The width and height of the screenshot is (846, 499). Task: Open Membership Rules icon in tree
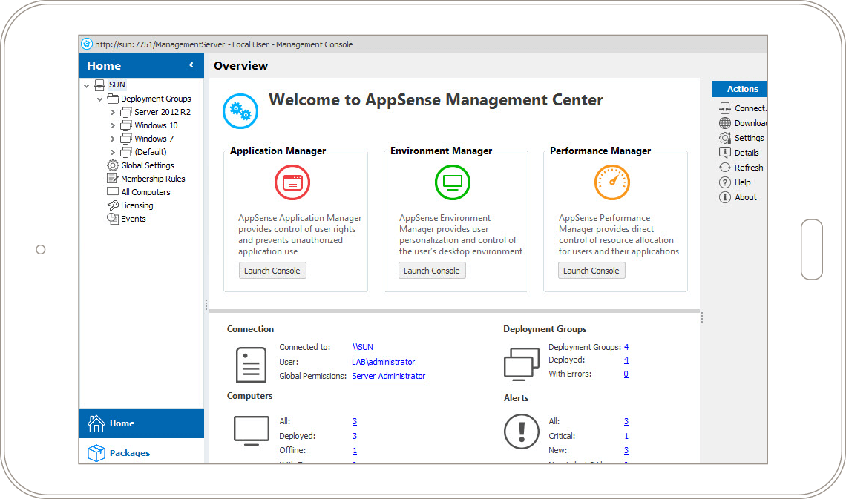click(x=113, y=179)
